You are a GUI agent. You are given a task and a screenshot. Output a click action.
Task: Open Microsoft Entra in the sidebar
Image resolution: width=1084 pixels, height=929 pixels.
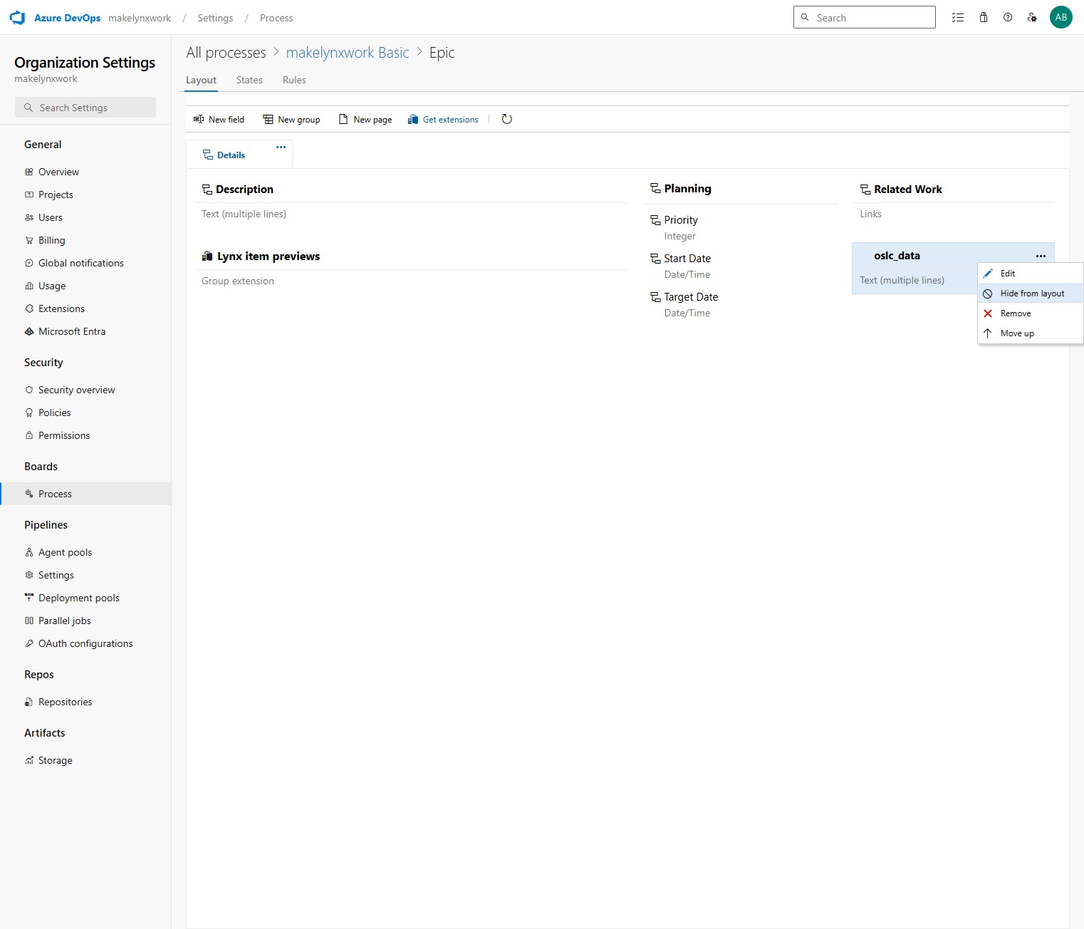(x=85, y=331)
